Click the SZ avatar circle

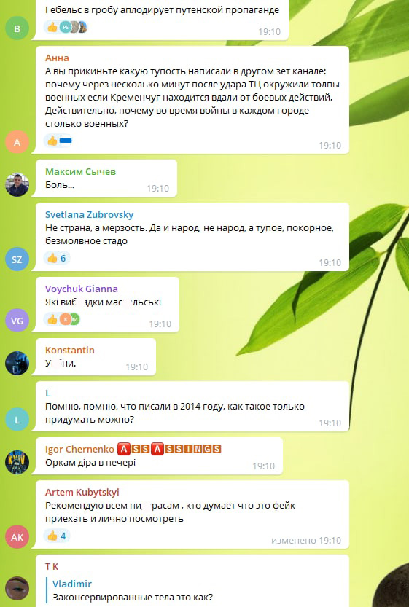tap(17, 259)
